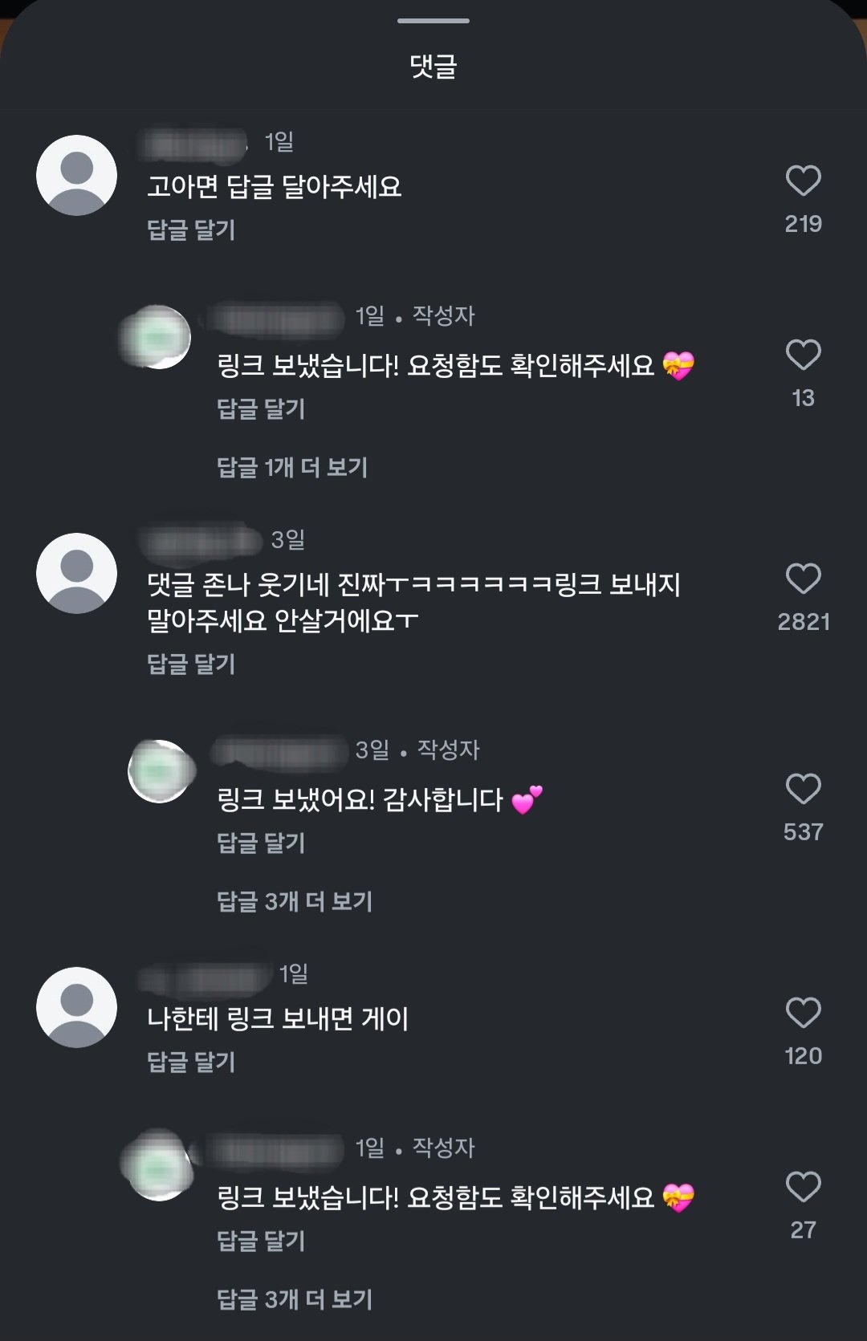Expand '답글 1개 더 보기' replies
Image resolution: width=867 pixels, height=1341 pixels.
292,467
